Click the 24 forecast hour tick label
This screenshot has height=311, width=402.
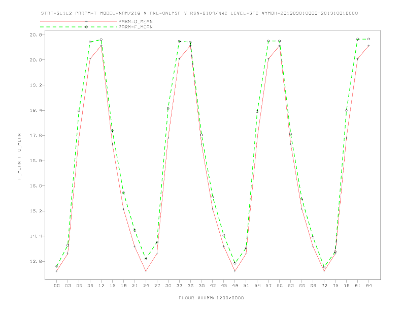click(146, 286)
